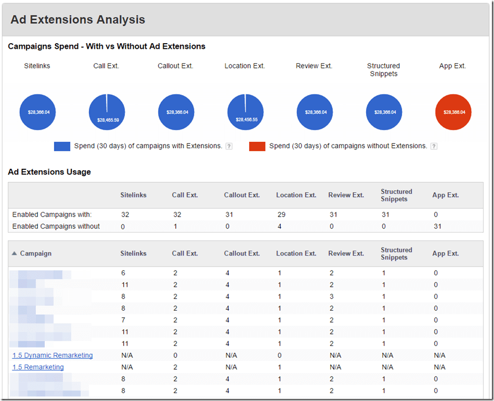Sort the table by Location Ext. column
Screen dimensions: 494x401
[296, 253]
